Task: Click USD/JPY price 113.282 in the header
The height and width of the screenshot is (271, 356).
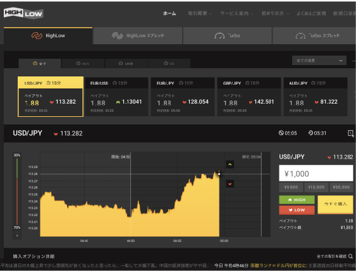Action: coord(71,133)
